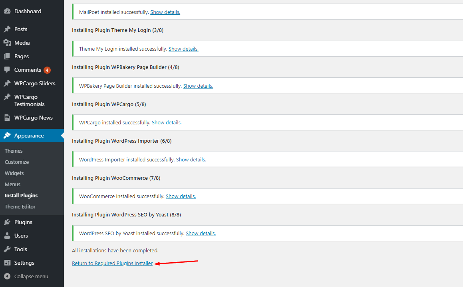Click the WPCargo News document icon
Viewport: 463px width, 287px height.
pyautogui.click(x=7, y=118)
